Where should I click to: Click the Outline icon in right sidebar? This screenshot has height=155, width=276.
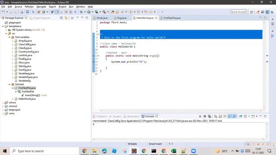[273, 36]
